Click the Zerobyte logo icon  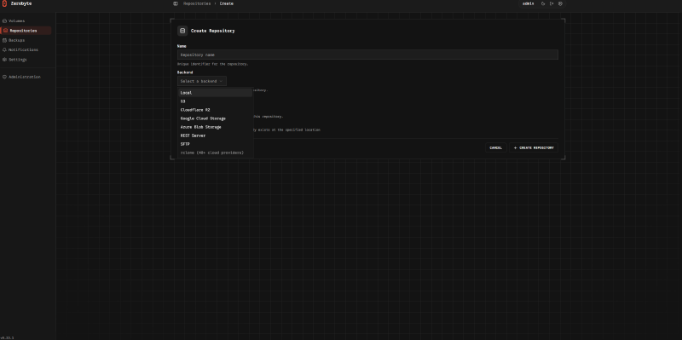click(x=5, y=3)
